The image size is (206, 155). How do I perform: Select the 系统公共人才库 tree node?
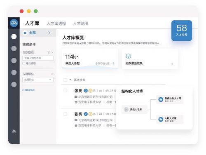click(170, 99)
